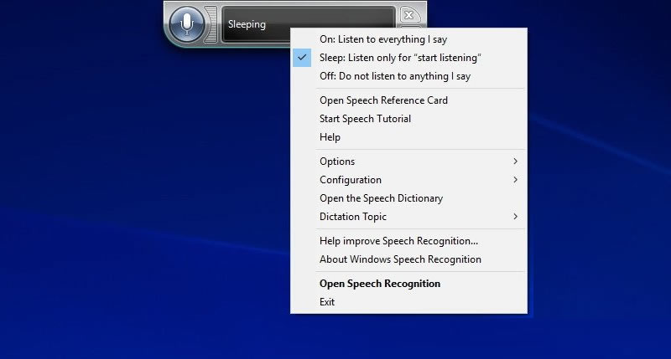Image resolution: width=671 pixels, height=359 pixels.
Task: Expand the Configuration submenu
Action: click(408, 180)
